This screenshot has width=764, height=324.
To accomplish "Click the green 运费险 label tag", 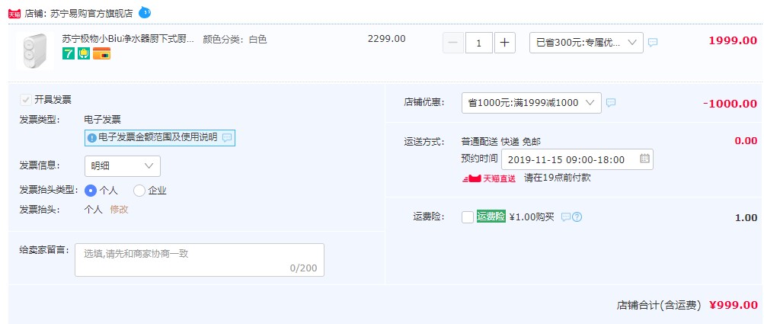I will click(491, 217).
